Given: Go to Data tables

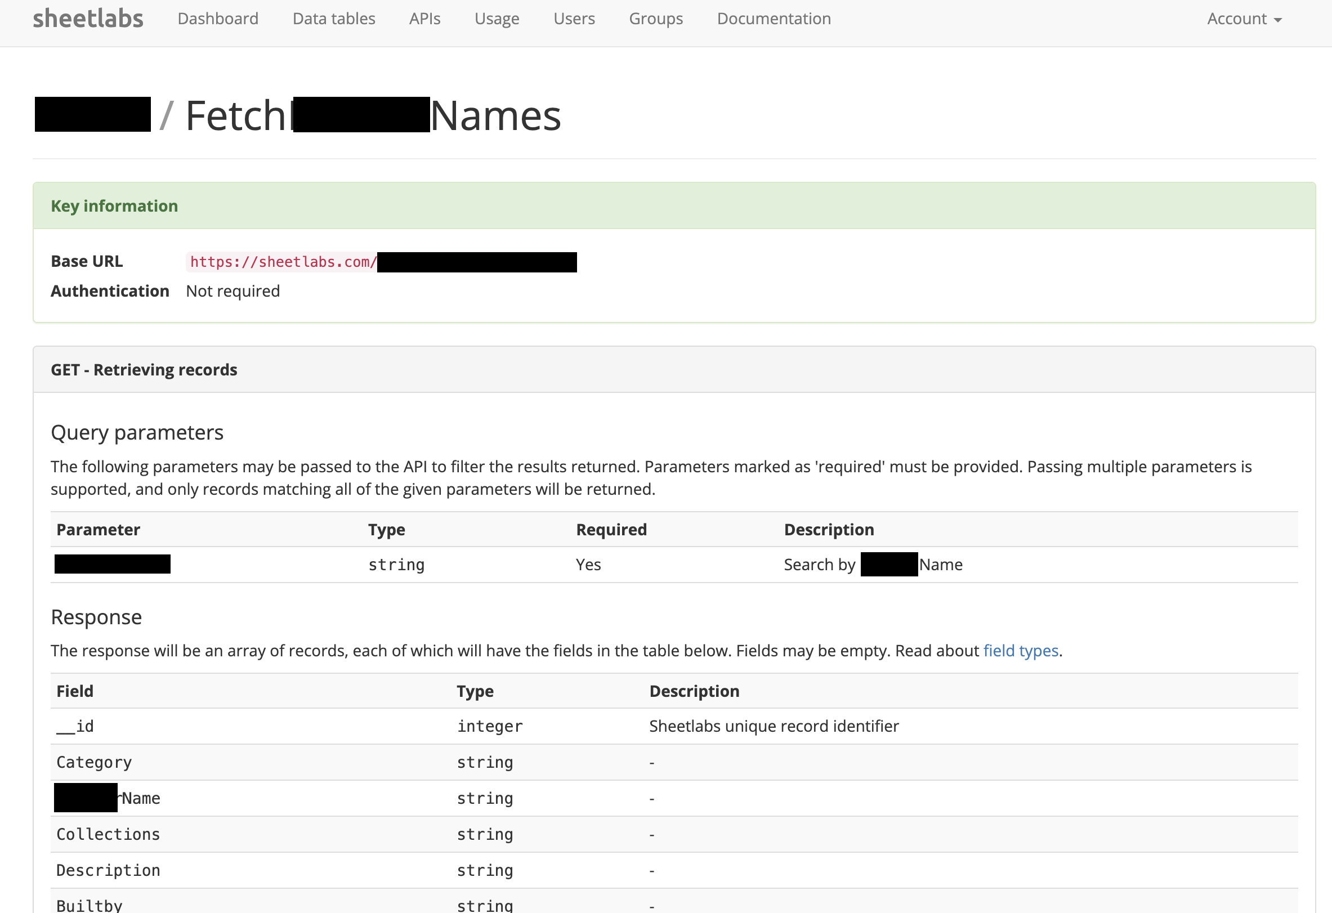Looking at the screenshot, I should [x=334, y=19].
